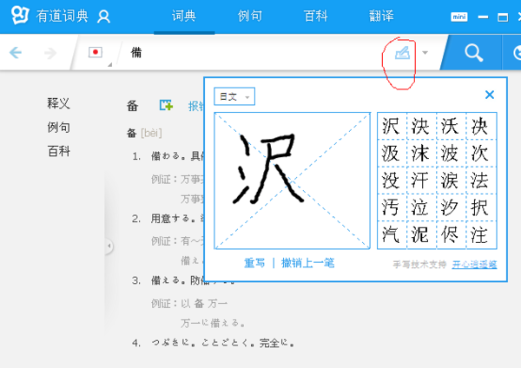The height and width of the screenshot is (368, 521).
Task: Open the 百科 top tab
Action: coord(315,16)
